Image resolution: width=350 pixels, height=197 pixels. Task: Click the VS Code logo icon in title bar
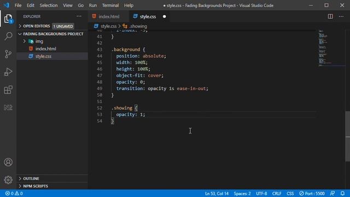[x=6, y=5]
